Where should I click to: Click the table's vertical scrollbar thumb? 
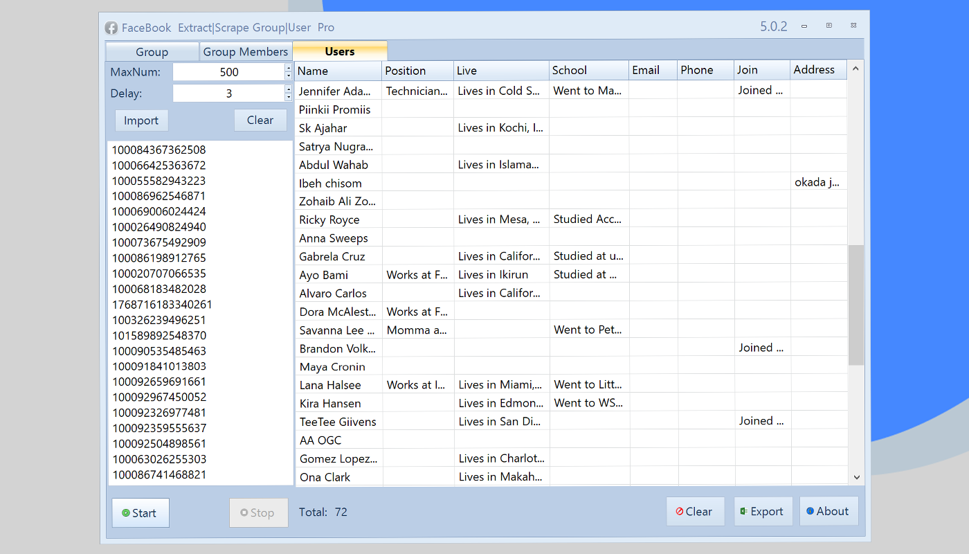855,305
